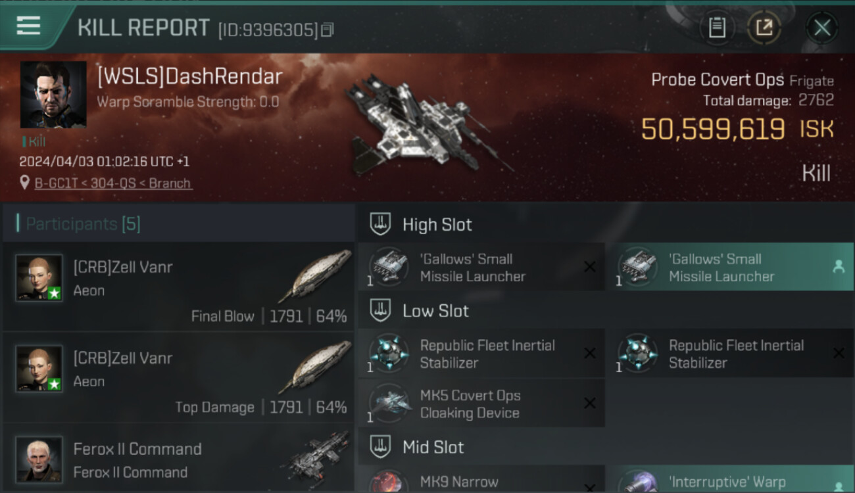Click the clipboard copy report icon
Viewport: 855px width, 493px height.
point(717,28)
